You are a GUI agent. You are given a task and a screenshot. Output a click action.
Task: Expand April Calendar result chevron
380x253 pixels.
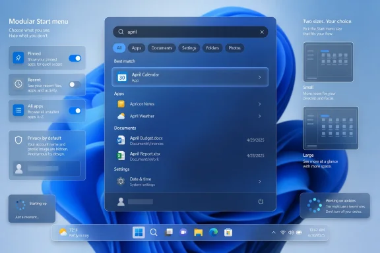[259, 77]
